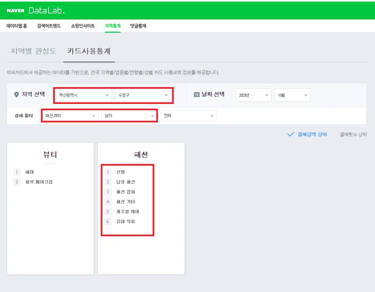The width and height of the screenshot is (375, 292).
Task: Click 헤어 rank 1 in 뷰티 list
Action: 30,172
